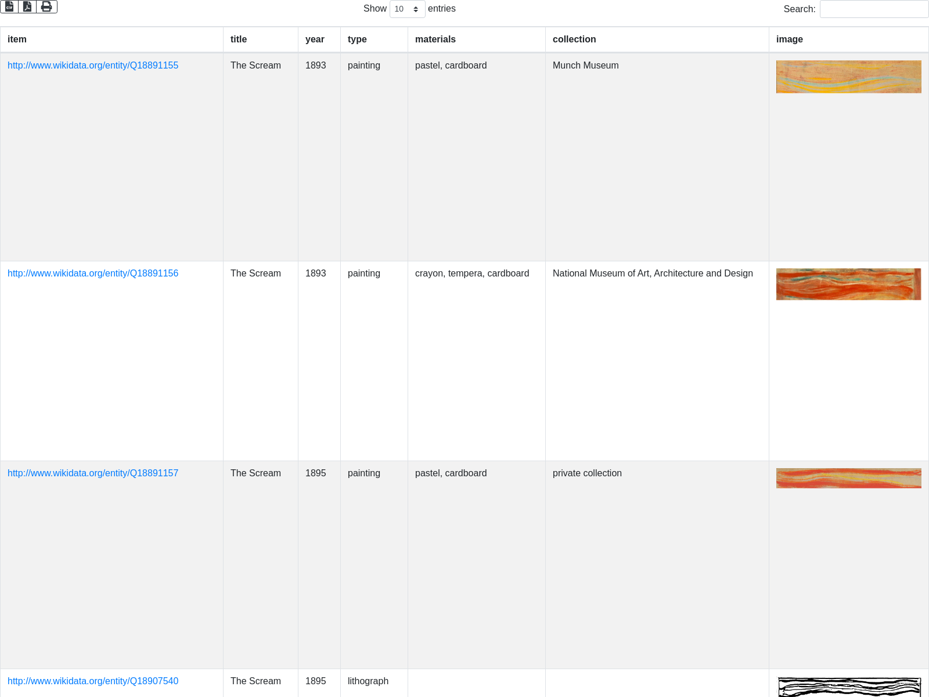This screenshot has height=697, width=929.
Task: Export the table as CSV
Action: [x=9, y=6]
